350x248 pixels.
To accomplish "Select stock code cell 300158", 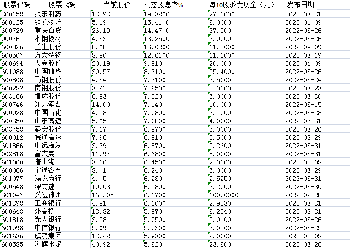I will 12,14.
